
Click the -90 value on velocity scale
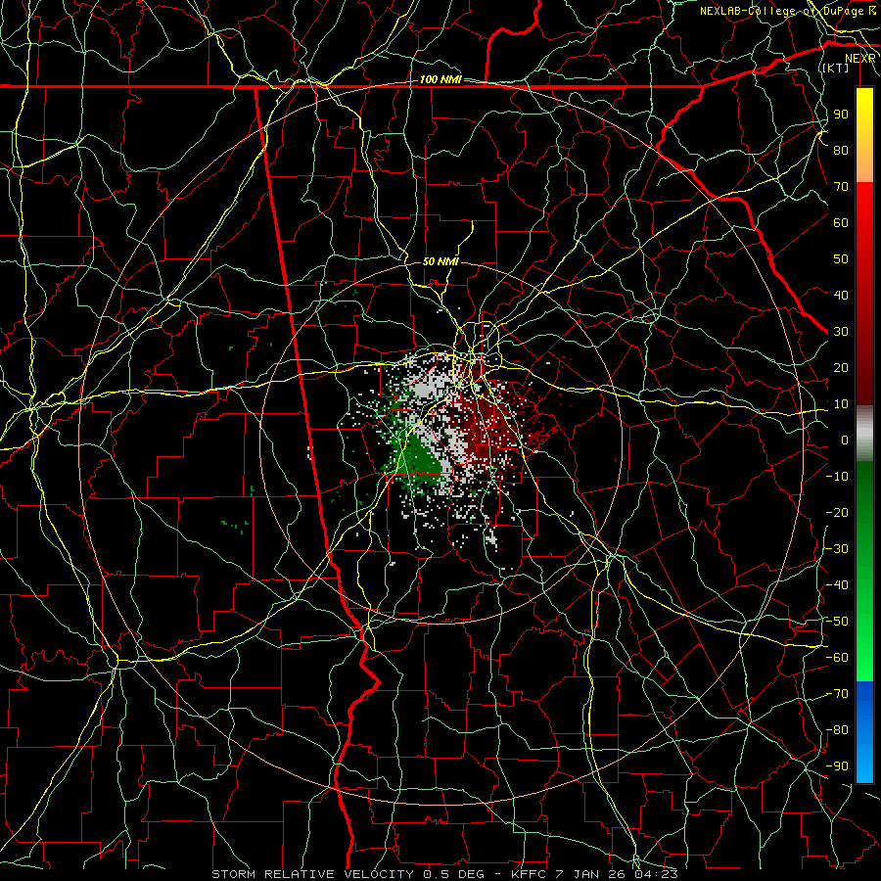837,766
